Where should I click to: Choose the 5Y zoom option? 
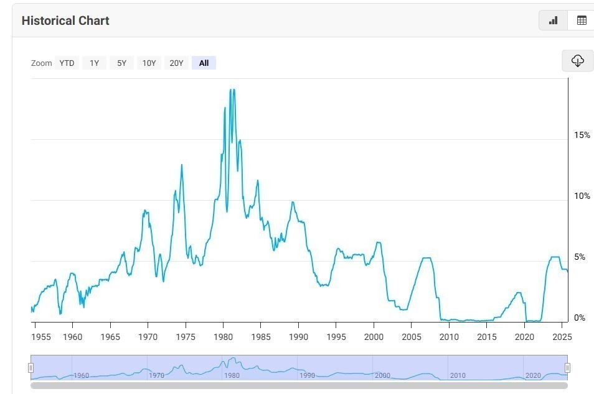[x=121, y=63]
